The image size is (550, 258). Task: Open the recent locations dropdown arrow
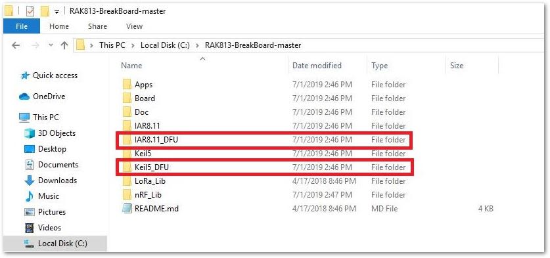(x=51, y=45)
